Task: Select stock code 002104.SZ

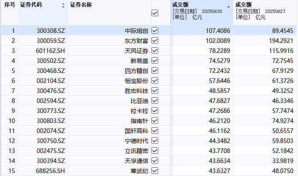Action: (x=51, y=81)
